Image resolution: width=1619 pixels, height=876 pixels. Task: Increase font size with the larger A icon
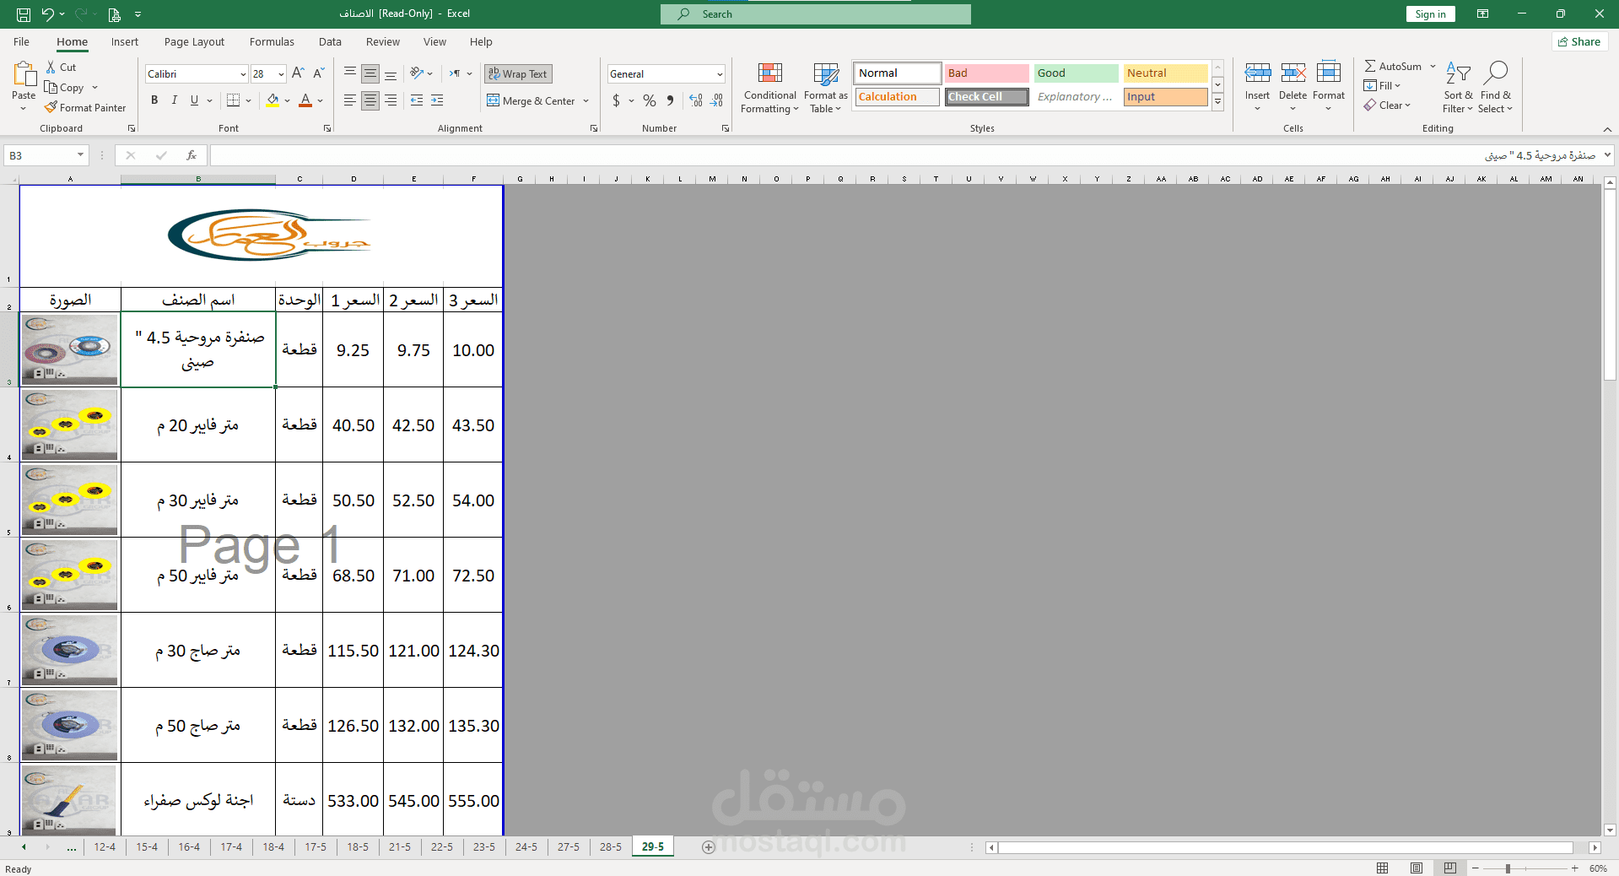pyautogui.click(x=298, y=73)
